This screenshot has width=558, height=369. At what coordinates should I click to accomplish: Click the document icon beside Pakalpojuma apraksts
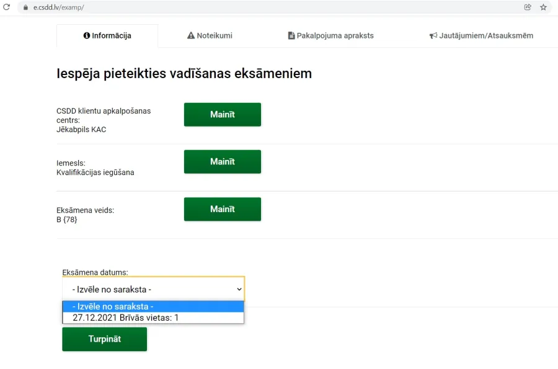coord(291,35)
